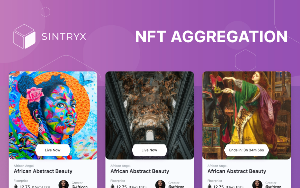The height and width of the screenshot is (188, 300).
Task: Open African Abstract Beauty title under the portrait card
Action: pos(43,171)
